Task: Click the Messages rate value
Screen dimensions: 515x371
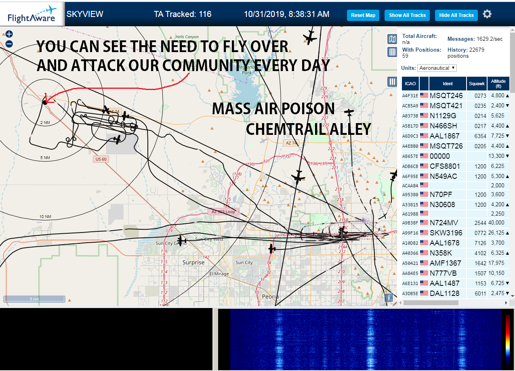Action: [490, 39]
